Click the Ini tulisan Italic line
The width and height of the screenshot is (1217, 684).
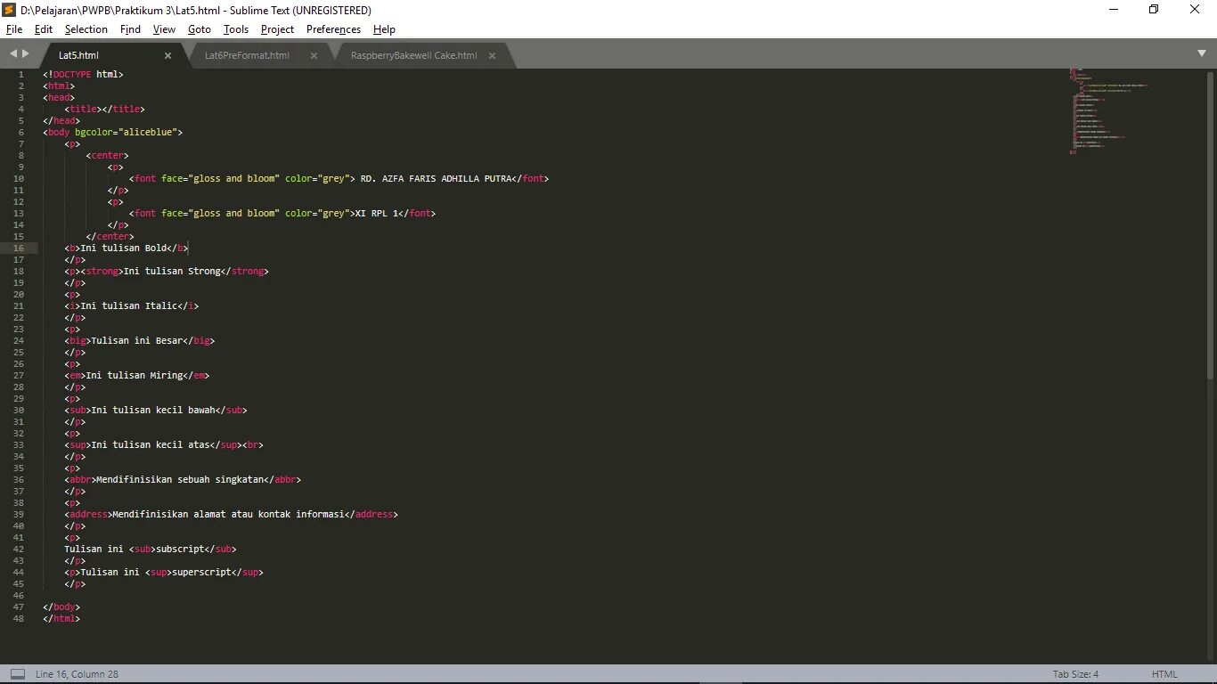coord(132,305)
